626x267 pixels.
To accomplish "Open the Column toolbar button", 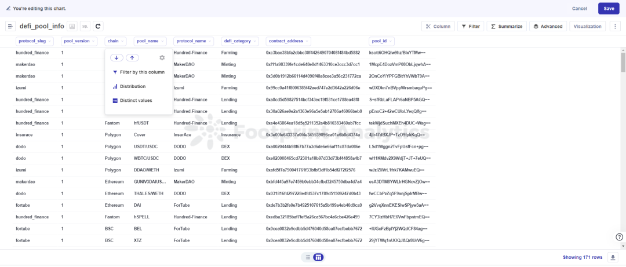I will (438, 26).
